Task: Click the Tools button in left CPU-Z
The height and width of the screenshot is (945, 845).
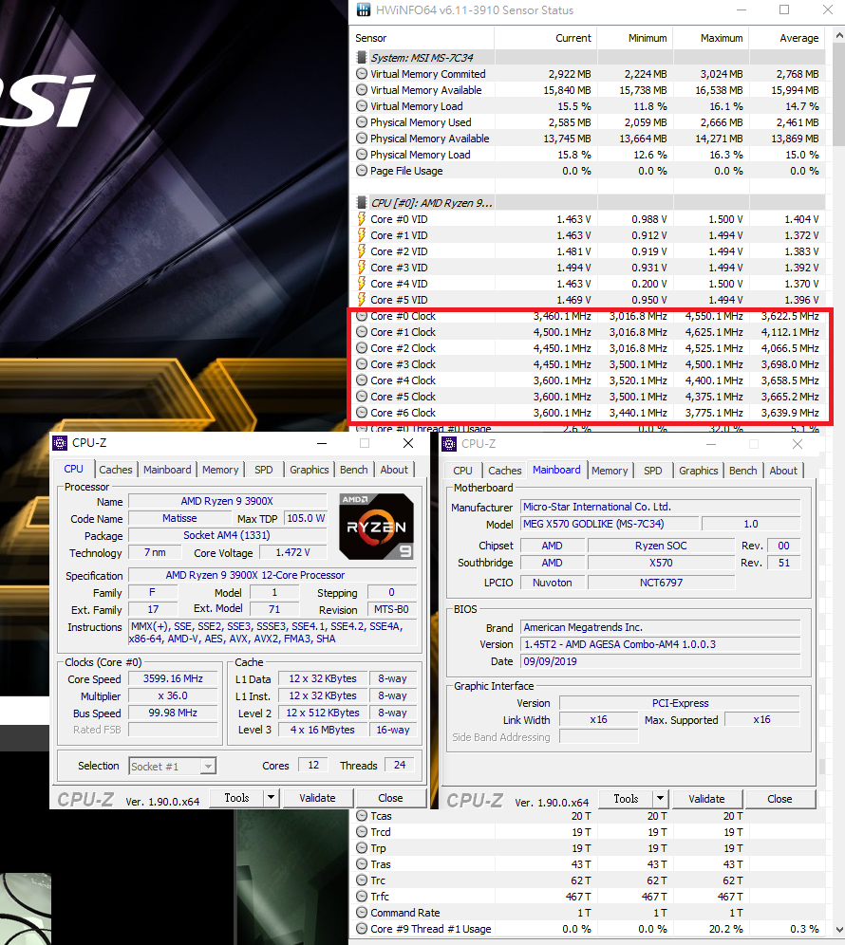Action: tap(236, 798)
